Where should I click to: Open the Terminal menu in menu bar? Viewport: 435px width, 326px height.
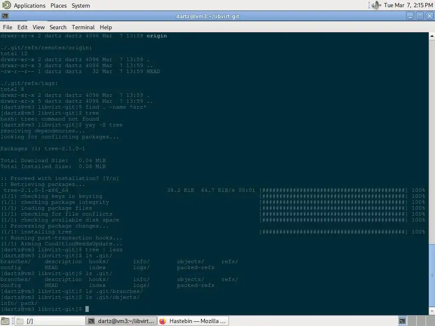(x=83, y=27)
